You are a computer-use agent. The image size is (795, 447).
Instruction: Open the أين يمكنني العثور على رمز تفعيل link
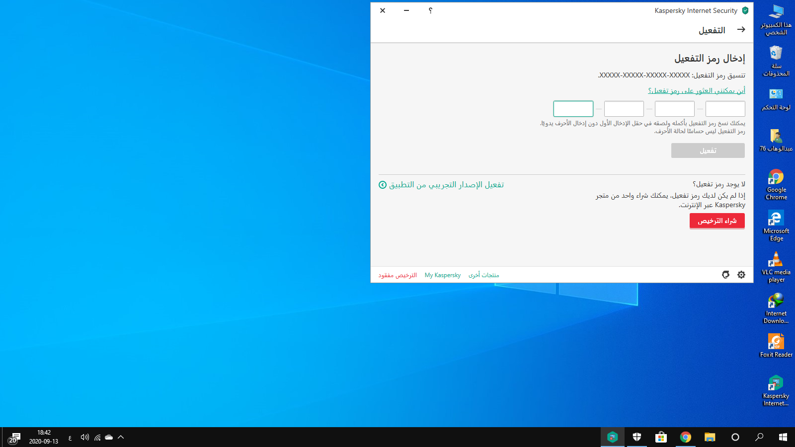click(x=697, y=90)
